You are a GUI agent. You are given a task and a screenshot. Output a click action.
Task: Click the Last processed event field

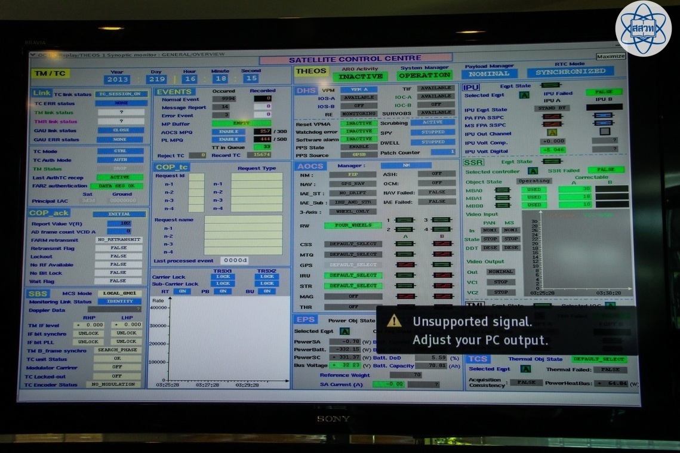point(234,261)
